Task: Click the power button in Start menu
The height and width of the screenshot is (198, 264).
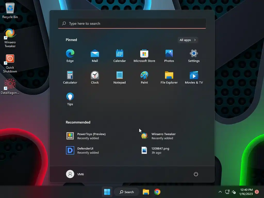Action: [x=196, y=174]
